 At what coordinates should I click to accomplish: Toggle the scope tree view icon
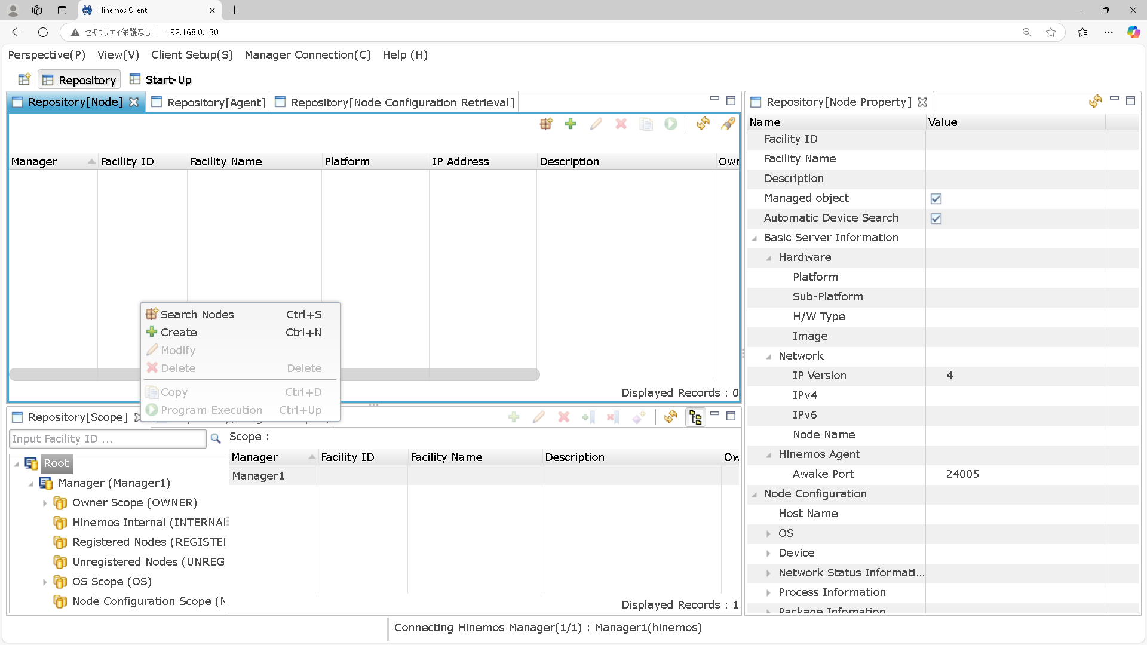click(695, 417)
